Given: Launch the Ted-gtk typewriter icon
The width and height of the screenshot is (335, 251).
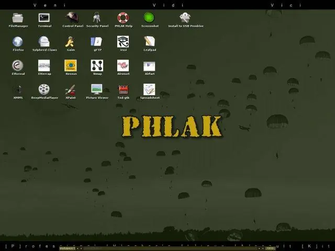Looking at the screenshot, I should point(124,89).
